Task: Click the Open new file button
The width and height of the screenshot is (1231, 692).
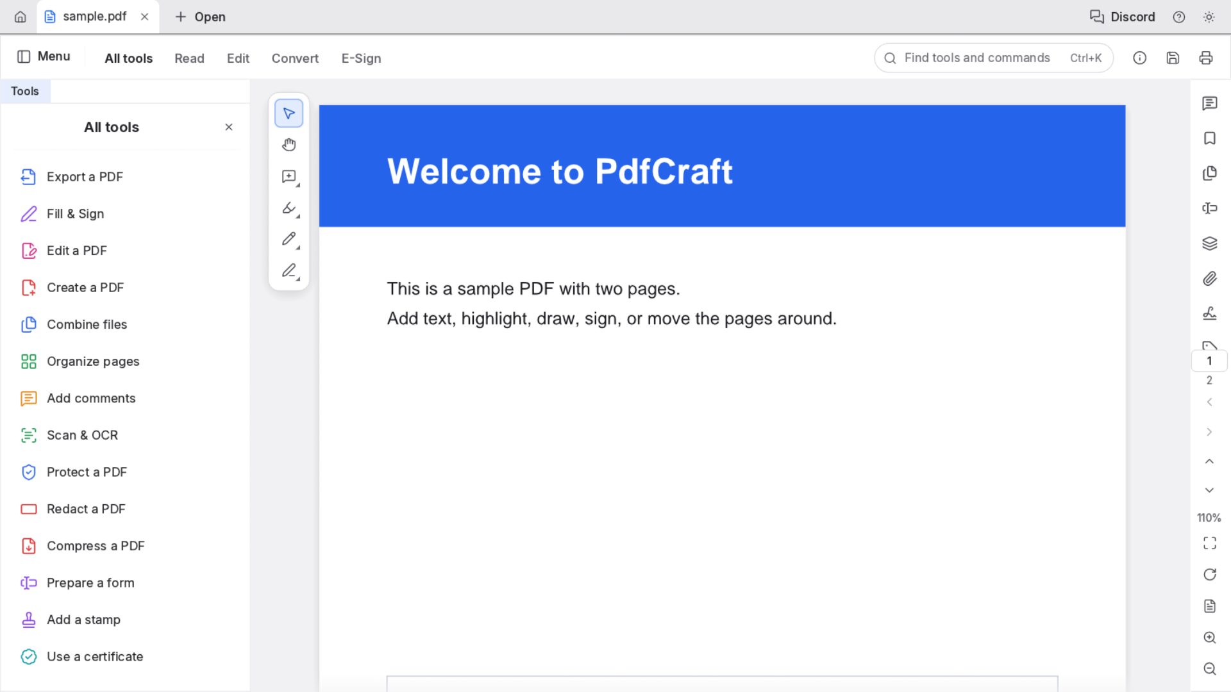Action: tap(200, 17)
